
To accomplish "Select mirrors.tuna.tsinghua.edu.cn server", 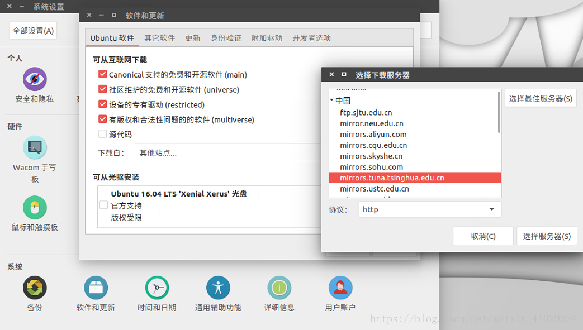I will pyautogui.click(x=415, y=178).
